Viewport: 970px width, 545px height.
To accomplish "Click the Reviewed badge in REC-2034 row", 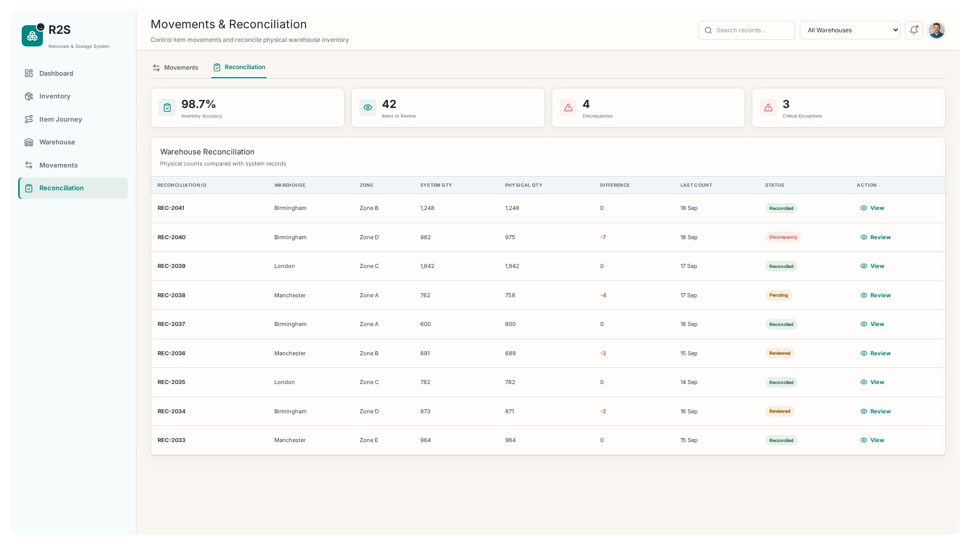I will tap(780, 411).
